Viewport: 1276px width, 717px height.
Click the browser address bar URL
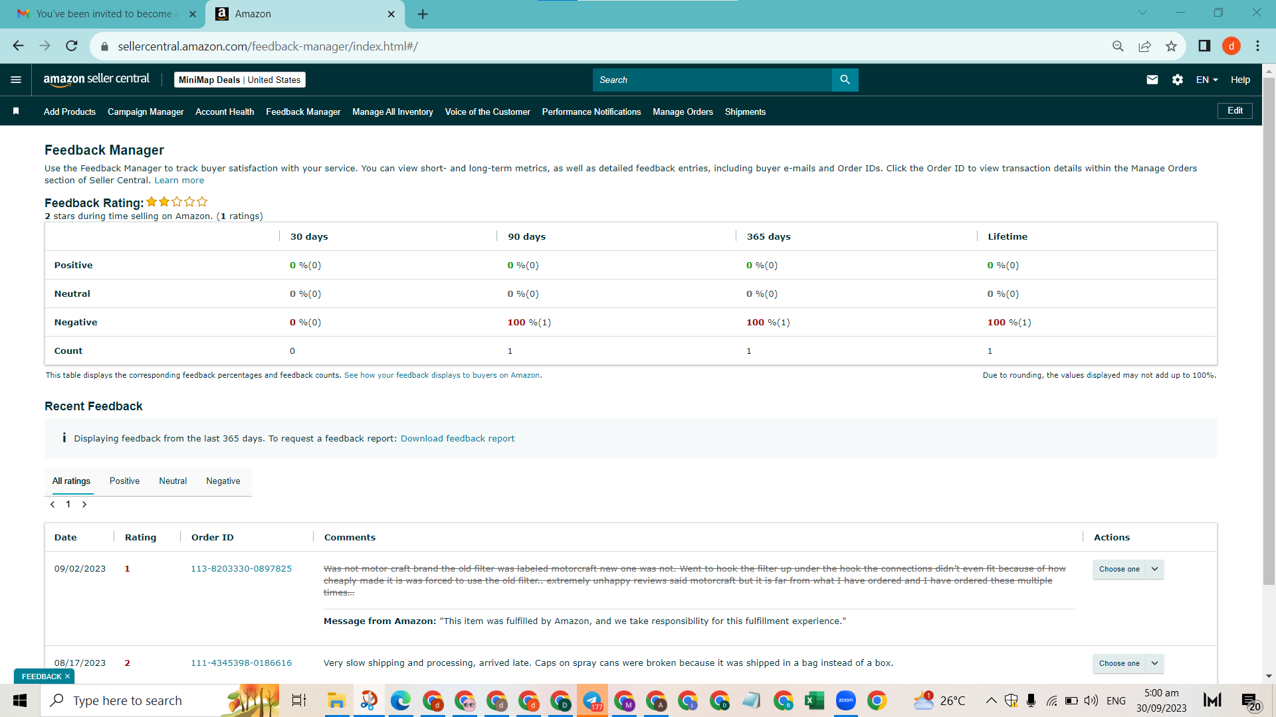click(x=268, y=46)
